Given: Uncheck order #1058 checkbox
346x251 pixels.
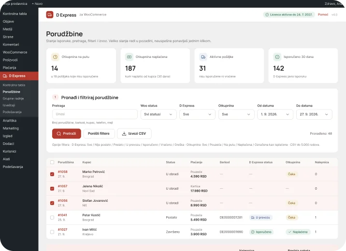Looking at the screenshot, I should 52,174.
